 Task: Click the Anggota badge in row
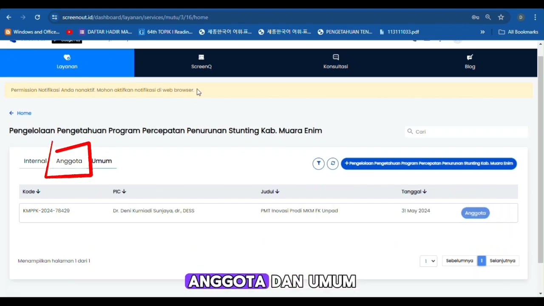475,213
